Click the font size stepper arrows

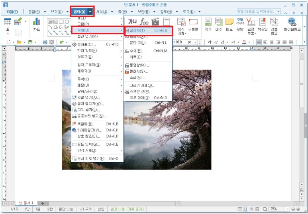[x=200, y=42]
